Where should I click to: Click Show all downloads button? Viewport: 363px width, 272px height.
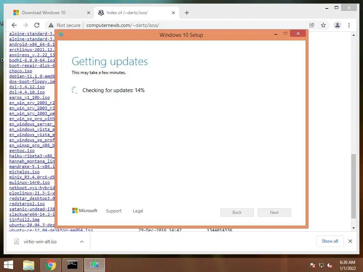(330, 241)
